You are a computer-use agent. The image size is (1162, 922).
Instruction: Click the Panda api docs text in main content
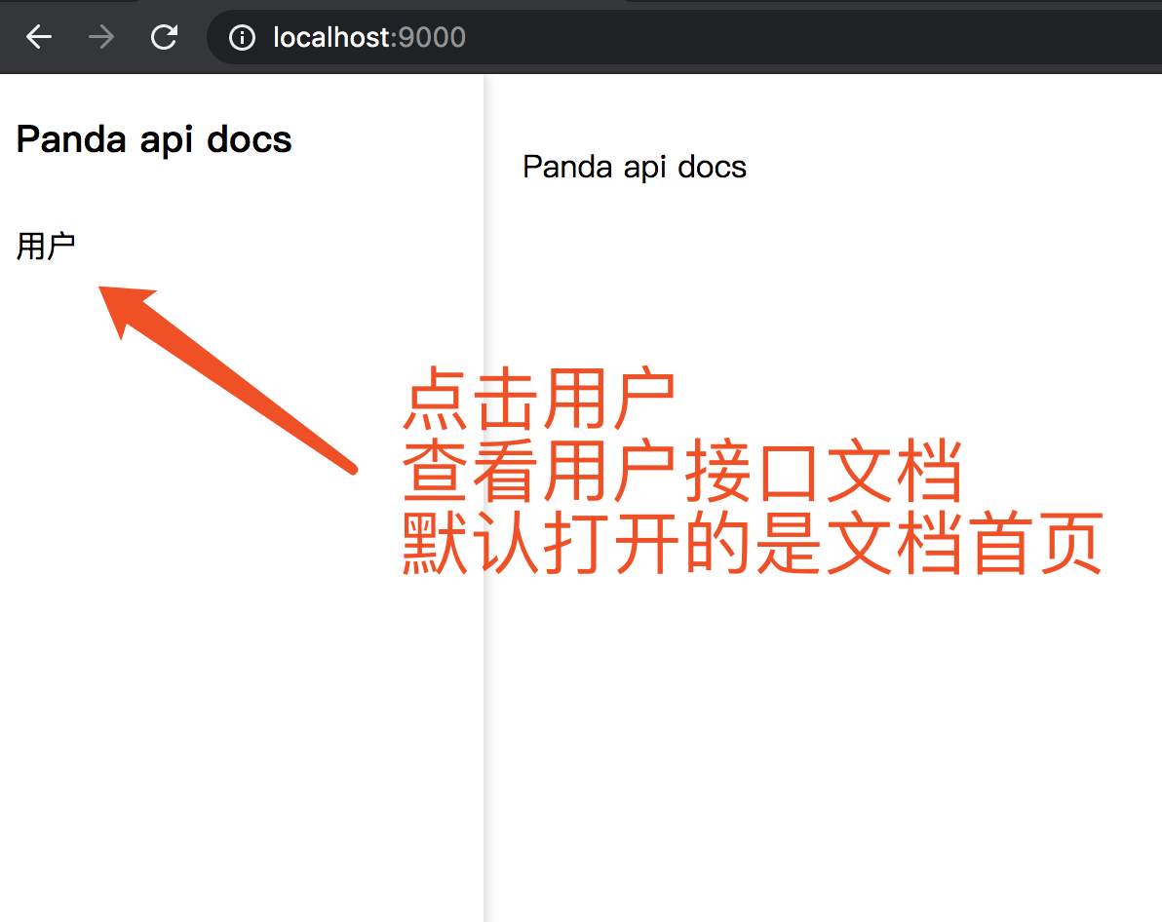pos(634,167)
